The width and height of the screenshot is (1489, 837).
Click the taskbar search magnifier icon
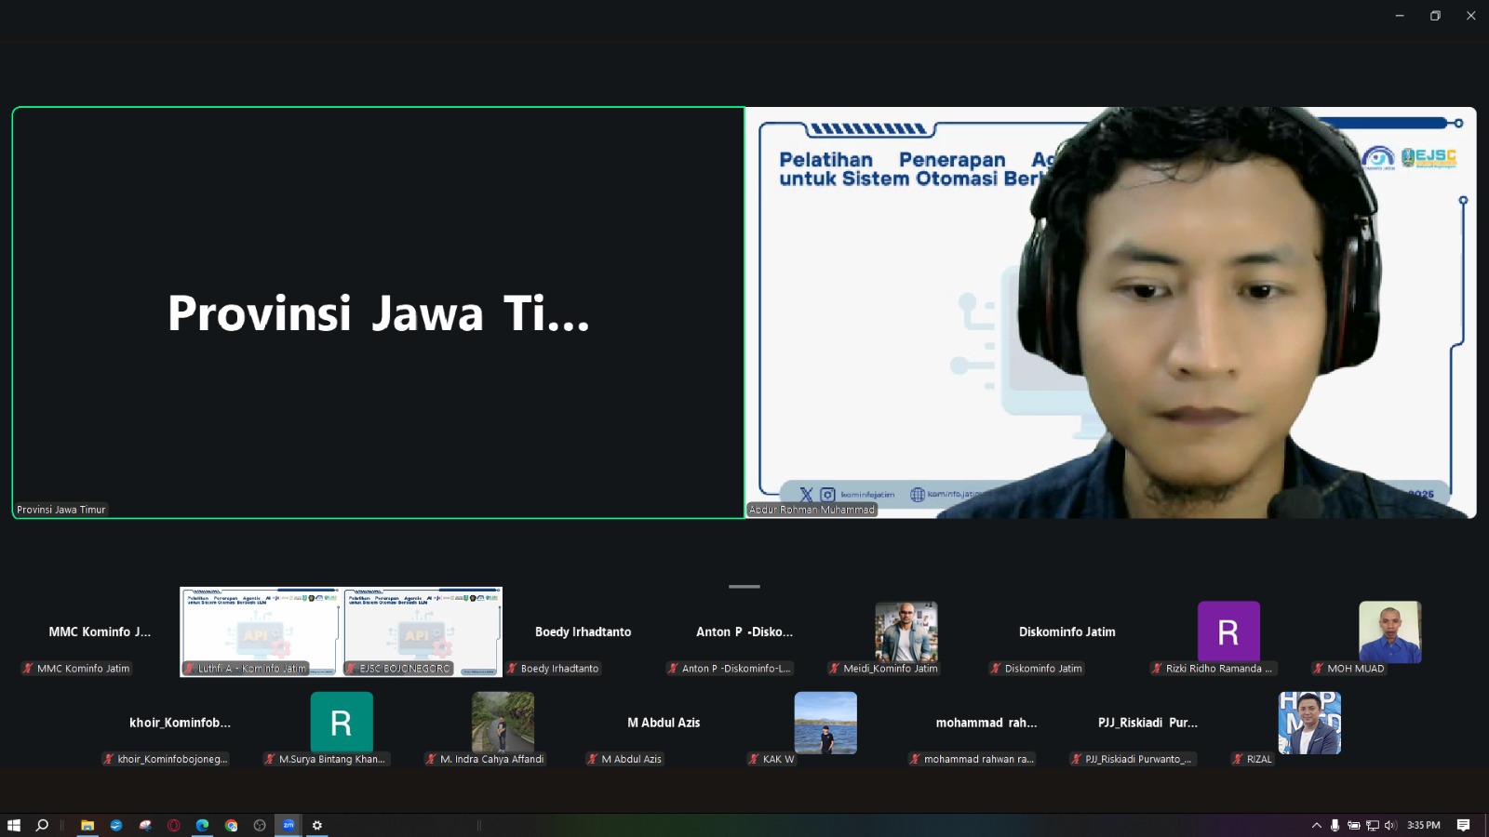tap(42, 825)
